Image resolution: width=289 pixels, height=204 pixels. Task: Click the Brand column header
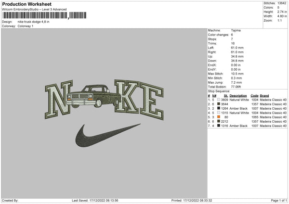(x=264, y=96)
